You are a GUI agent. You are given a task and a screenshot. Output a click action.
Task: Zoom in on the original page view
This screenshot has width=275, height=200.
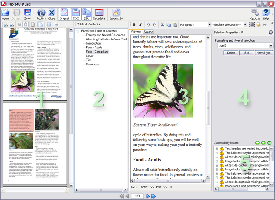click(x=6, y=24)
